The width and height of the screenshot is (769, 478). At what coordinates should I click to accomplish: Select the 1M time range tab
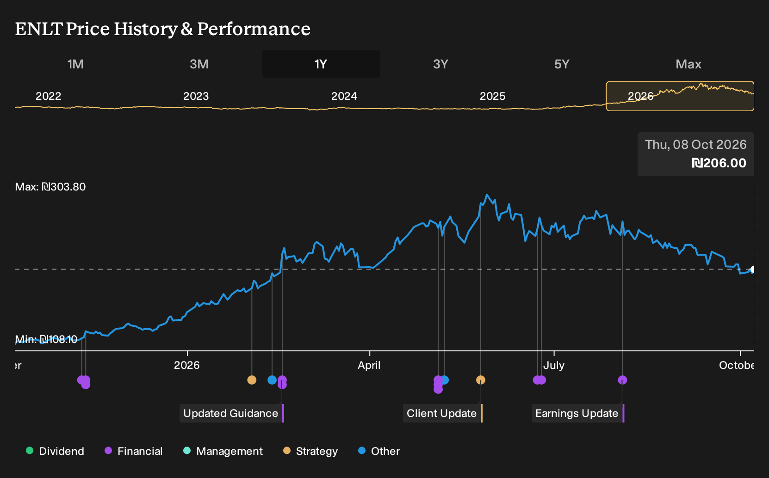pos(75,64)
